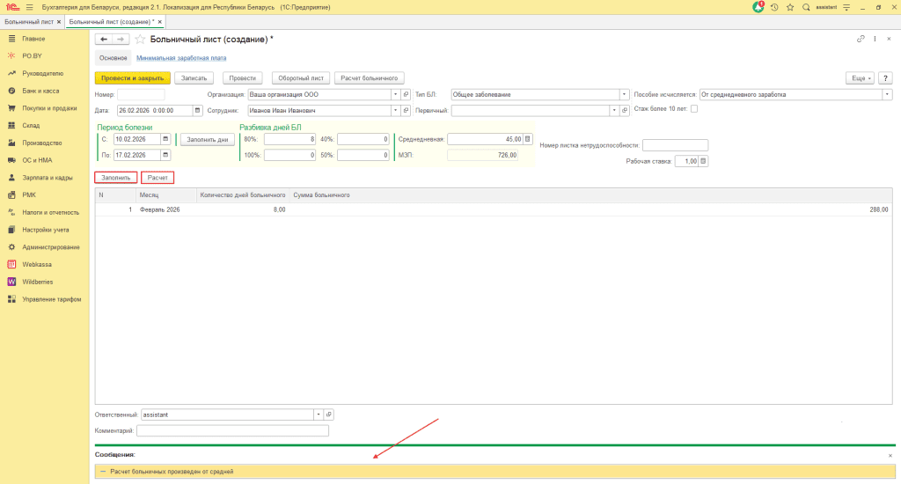Open the Еще actions dropdown
901x484 pixels.
859,78
